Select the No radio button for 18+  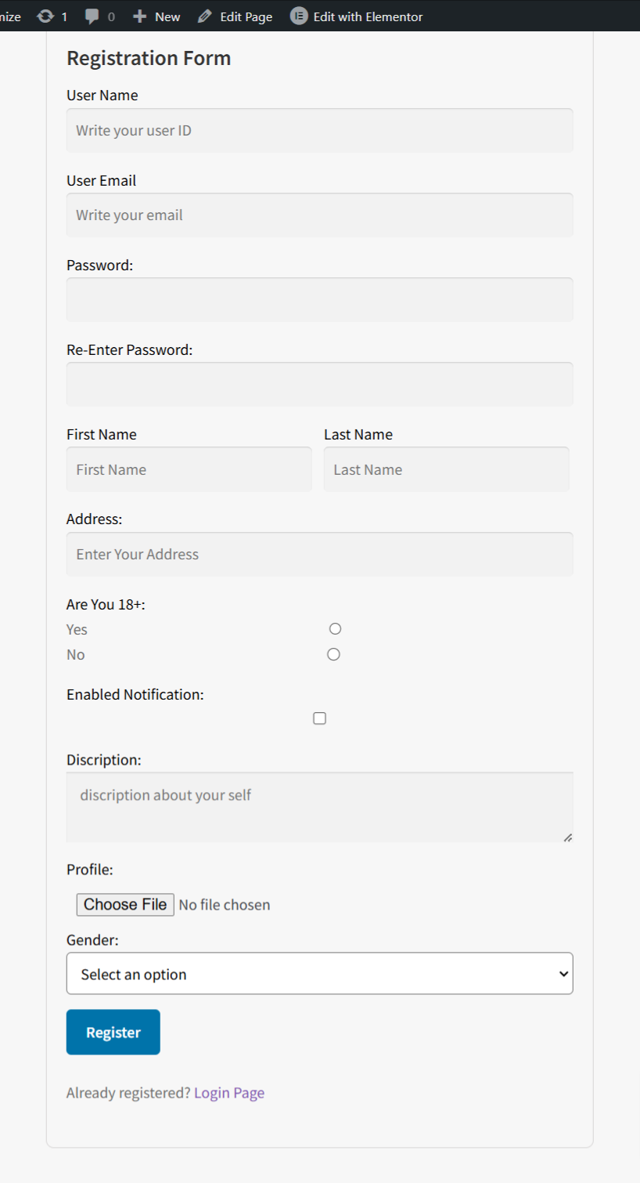pyautogui.click(x=333, y=654)
